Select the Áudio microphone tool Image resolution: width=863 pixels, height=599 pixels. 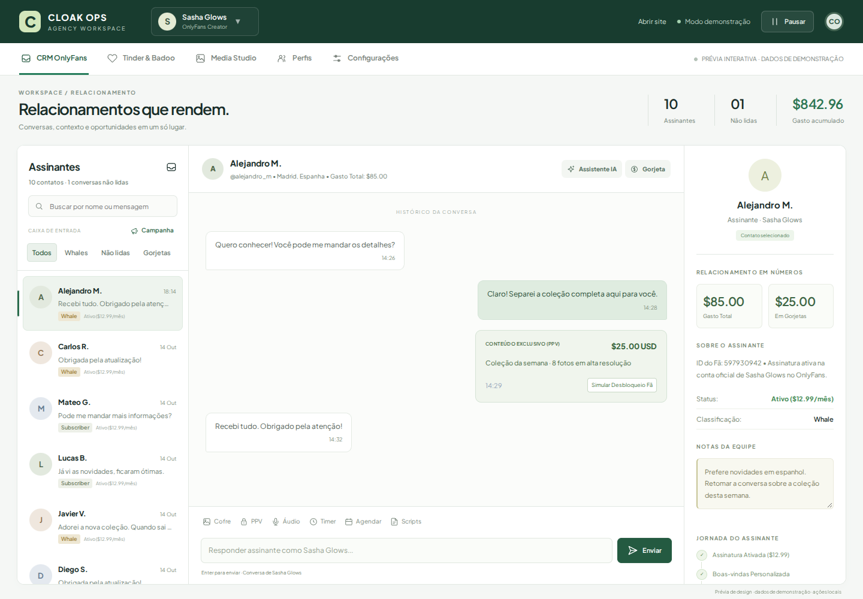tap(286, 522)
